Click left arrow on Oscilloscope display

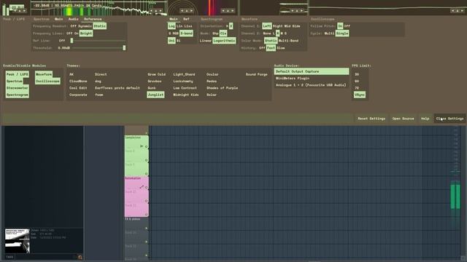(x=453, y=11)
